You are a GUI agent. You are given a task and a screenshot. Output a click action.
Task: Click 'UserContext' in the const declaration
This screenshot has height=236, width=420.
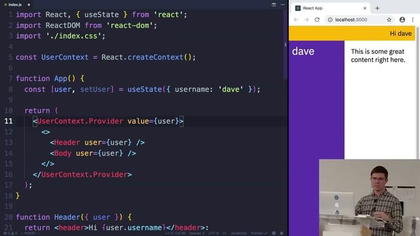[x=65, y=57]
